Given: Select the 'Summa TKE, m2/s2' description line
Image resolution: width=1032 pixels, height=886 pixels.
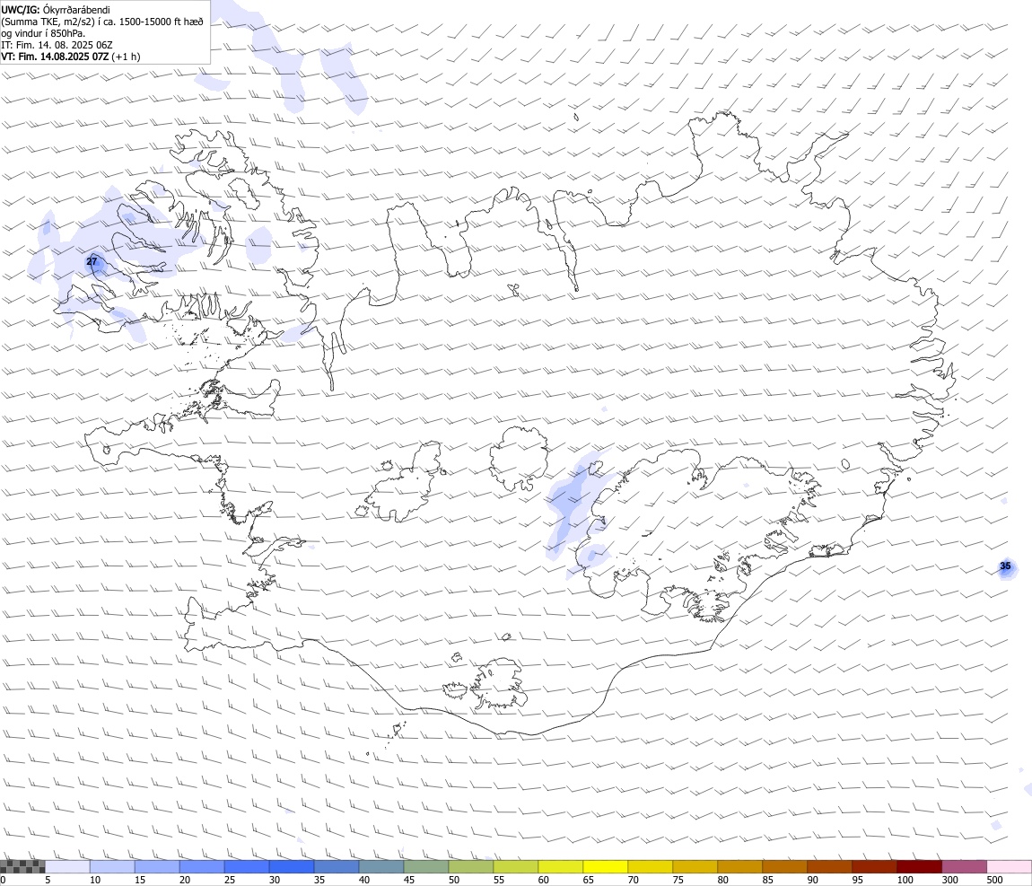Looking at the screenshot, I should click(102, 22).
